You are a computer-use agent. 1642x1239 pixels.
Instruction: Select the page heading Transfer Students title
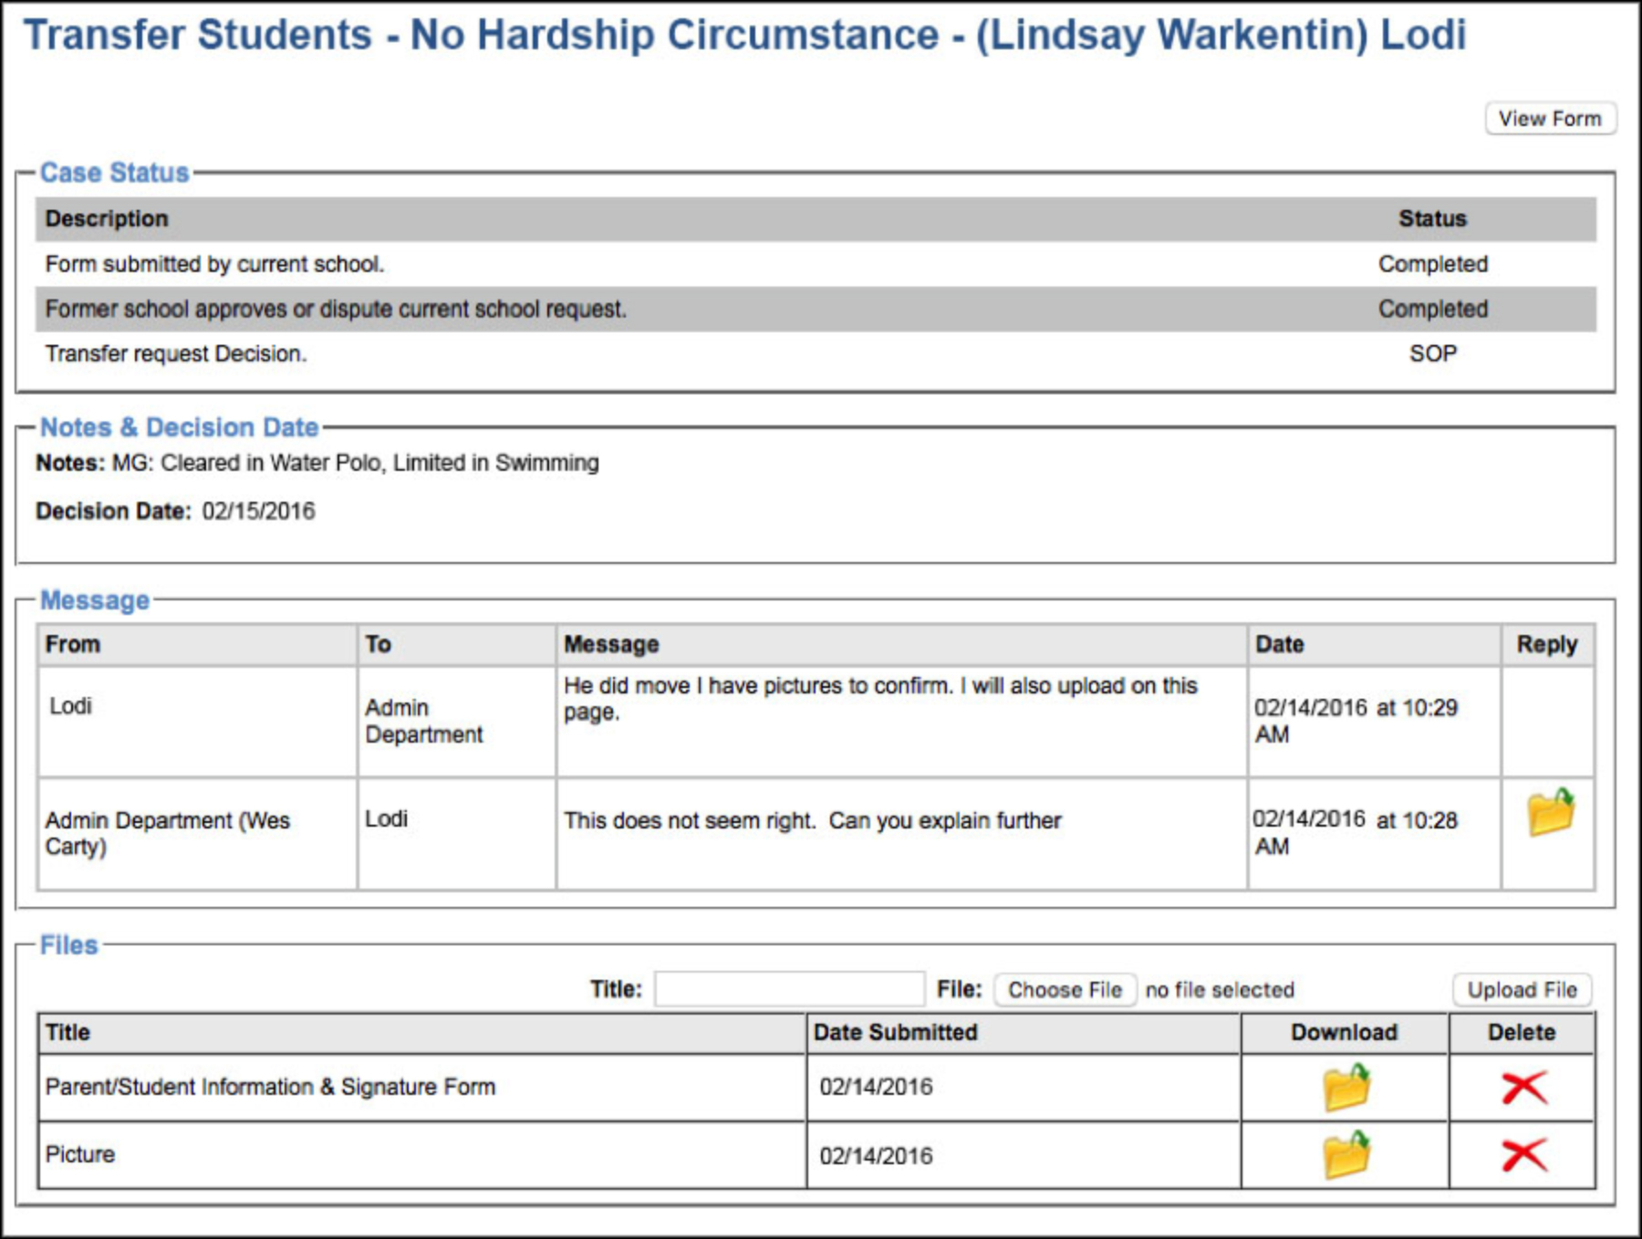click(x=744, y=35)
